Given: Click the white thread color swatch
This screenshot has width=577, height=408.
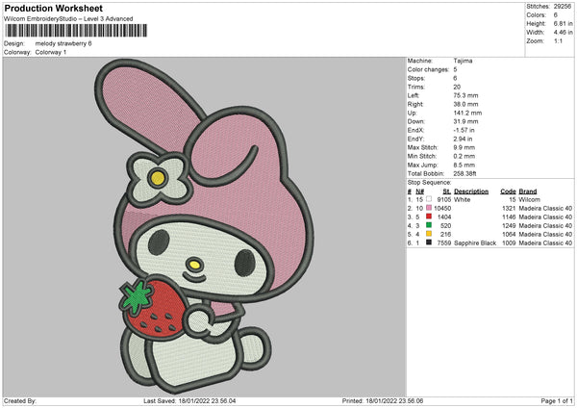Looking at the screenshot, I should pos(429,199).
